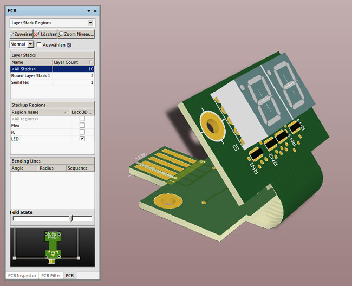Close the PCB panel with X icon
Screen dimensions: 352x286
pos(95,11)
